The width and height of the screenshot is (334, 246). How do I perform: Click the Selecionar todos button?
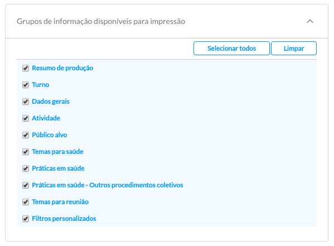[231, 49]
